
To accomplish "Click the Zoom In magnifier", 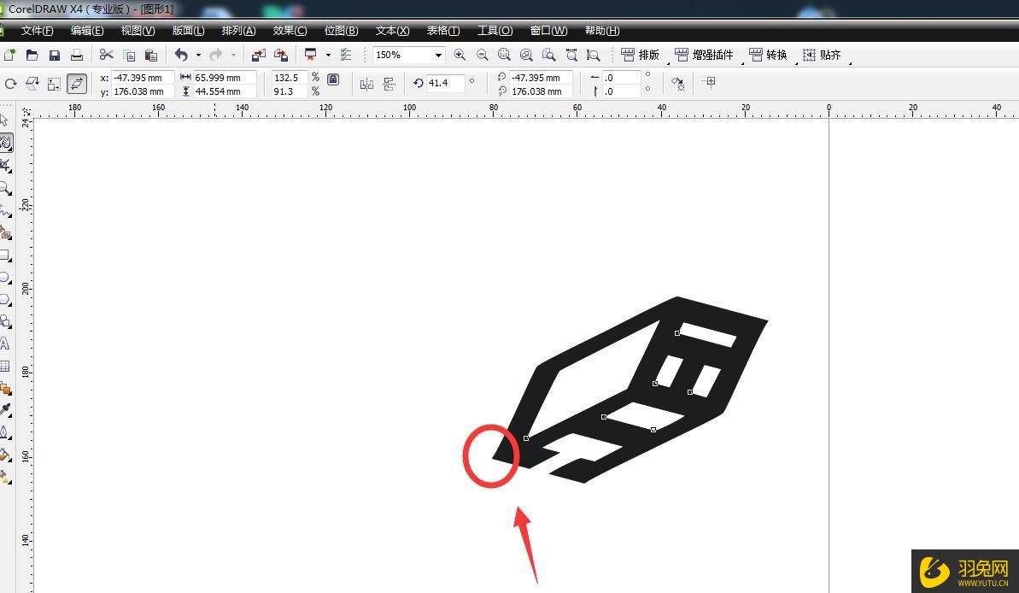I will (x=460, y=56).
